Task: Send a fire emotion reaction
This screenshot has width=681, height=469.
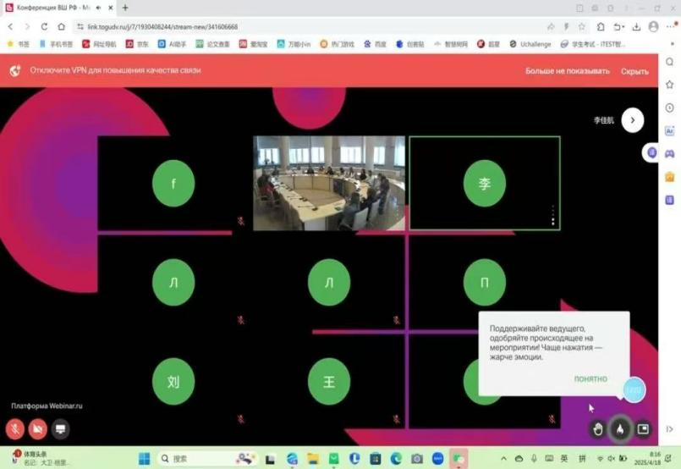Action: click(620, 429)
